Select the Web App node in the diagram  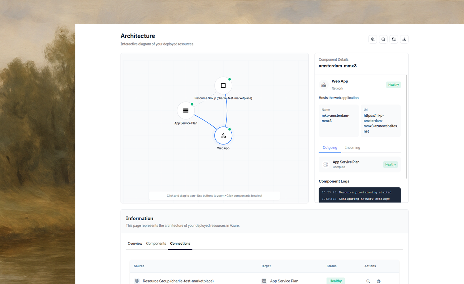click(x=223, y=135)
